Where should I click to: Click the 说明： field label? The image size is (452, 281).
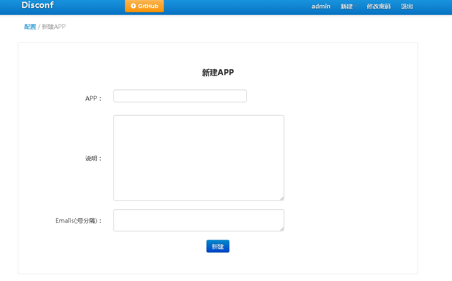click(x=93, y=158)
